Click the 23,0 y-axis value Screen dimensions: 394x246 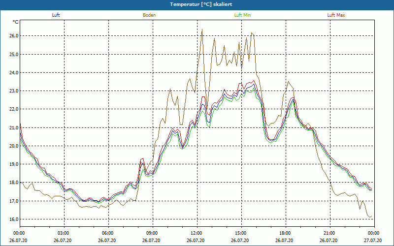click(14, 91)
